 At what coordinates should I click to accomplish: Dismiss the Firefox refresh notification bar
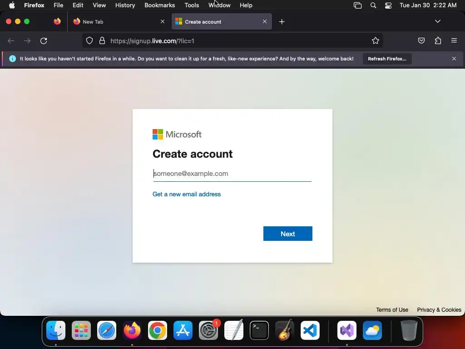pos(454,59)
